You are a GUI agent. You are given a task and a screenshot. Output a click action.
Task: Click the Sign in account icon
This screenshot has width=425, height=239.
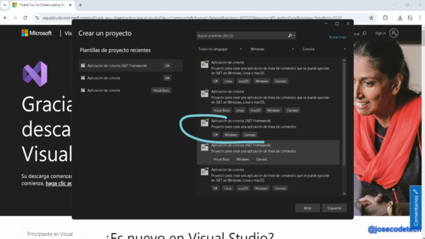coord(394,33)
